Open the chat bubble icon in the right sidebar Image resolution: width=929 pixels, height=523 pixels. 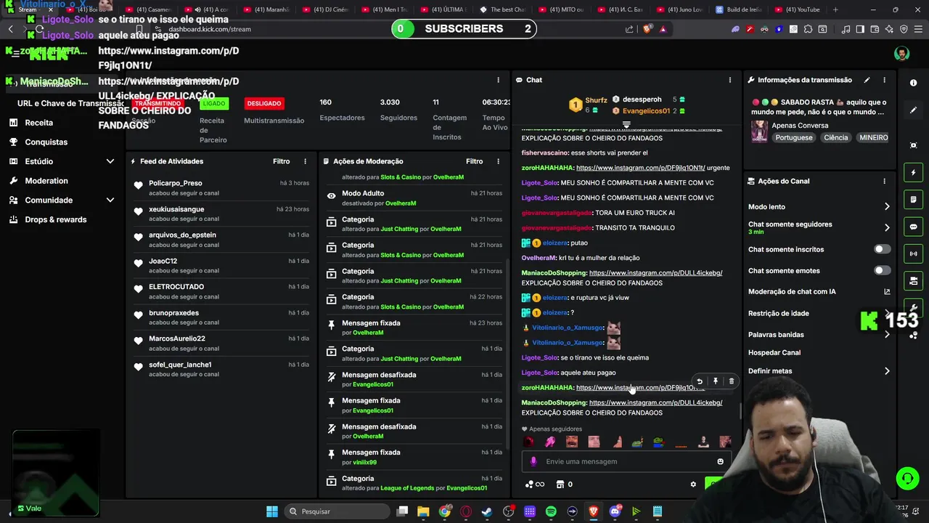click(913, 227)
